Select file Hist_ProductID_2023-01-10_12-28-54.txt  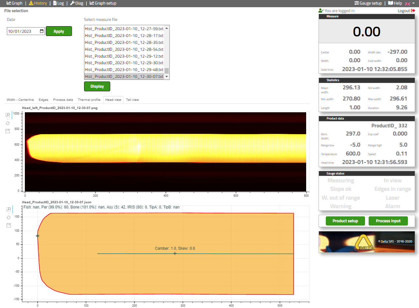(124, 49)
